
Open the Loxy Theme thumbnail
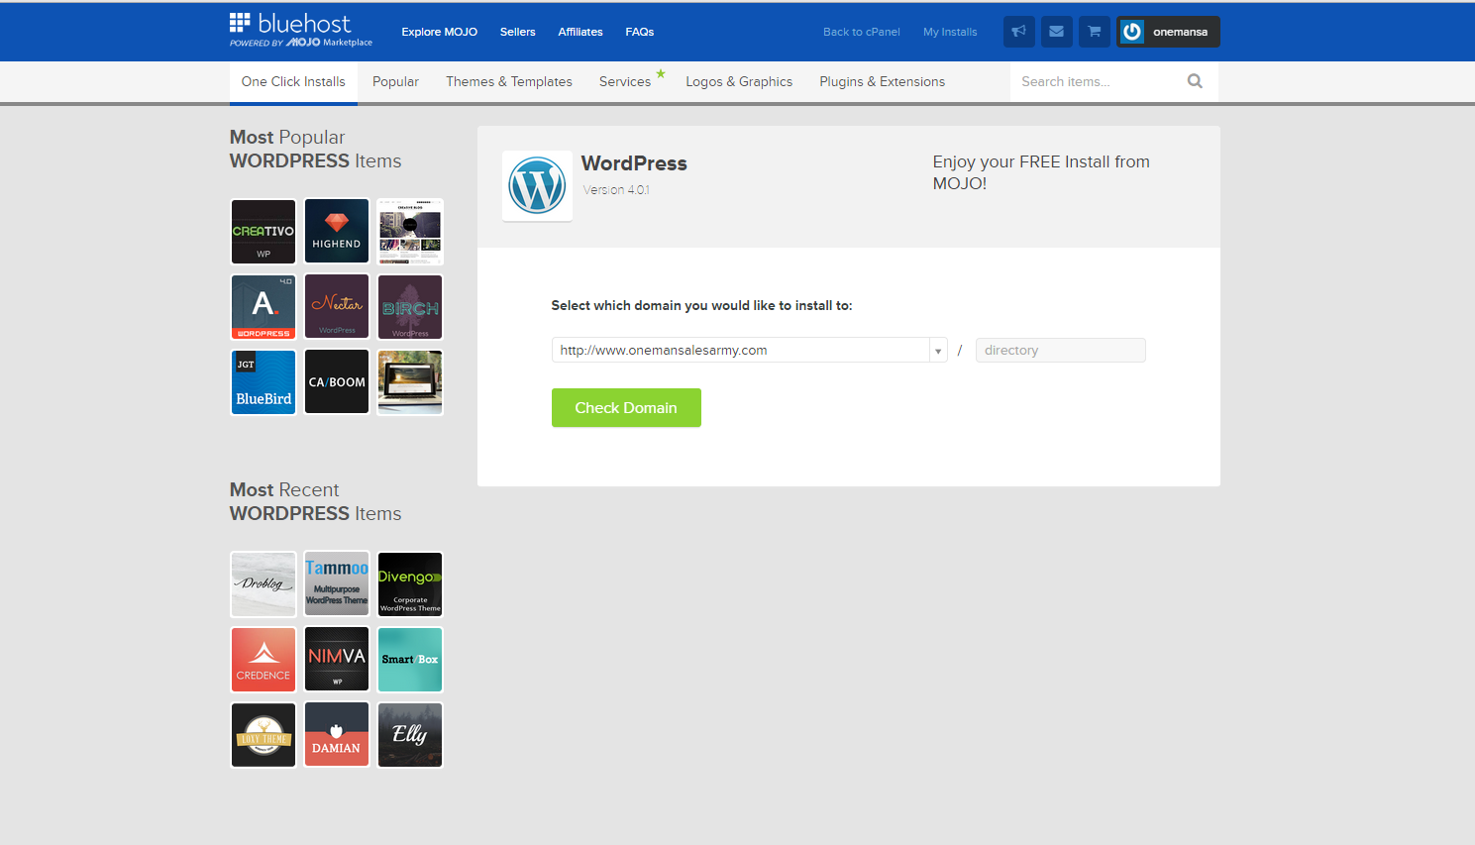(x=263, y=735)
